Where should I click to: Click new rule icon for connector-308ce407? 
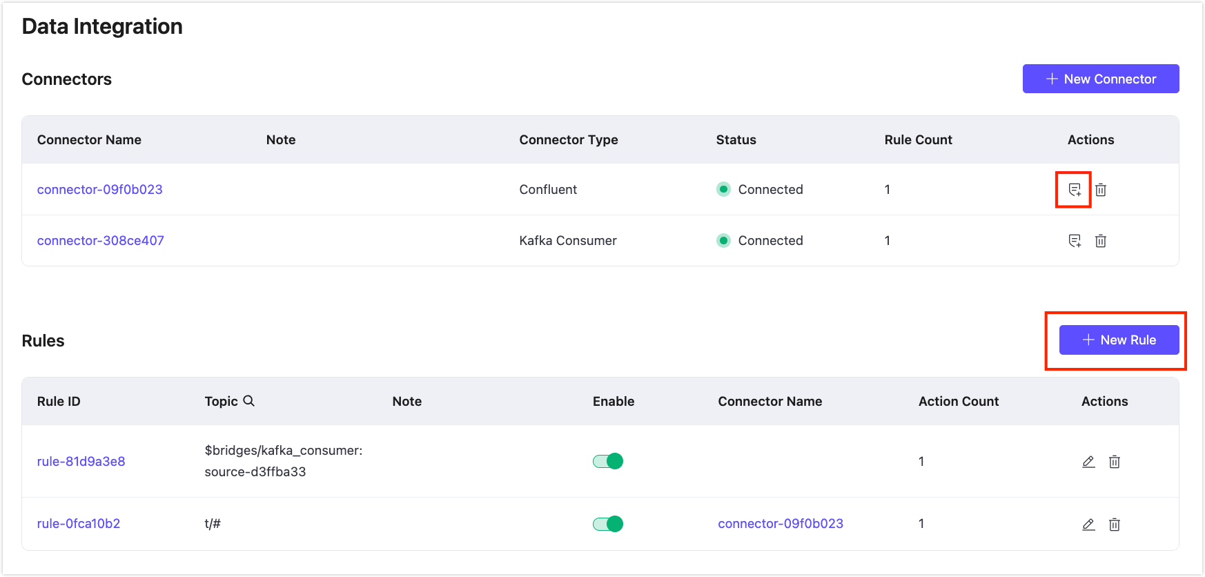coord(1075,241)
